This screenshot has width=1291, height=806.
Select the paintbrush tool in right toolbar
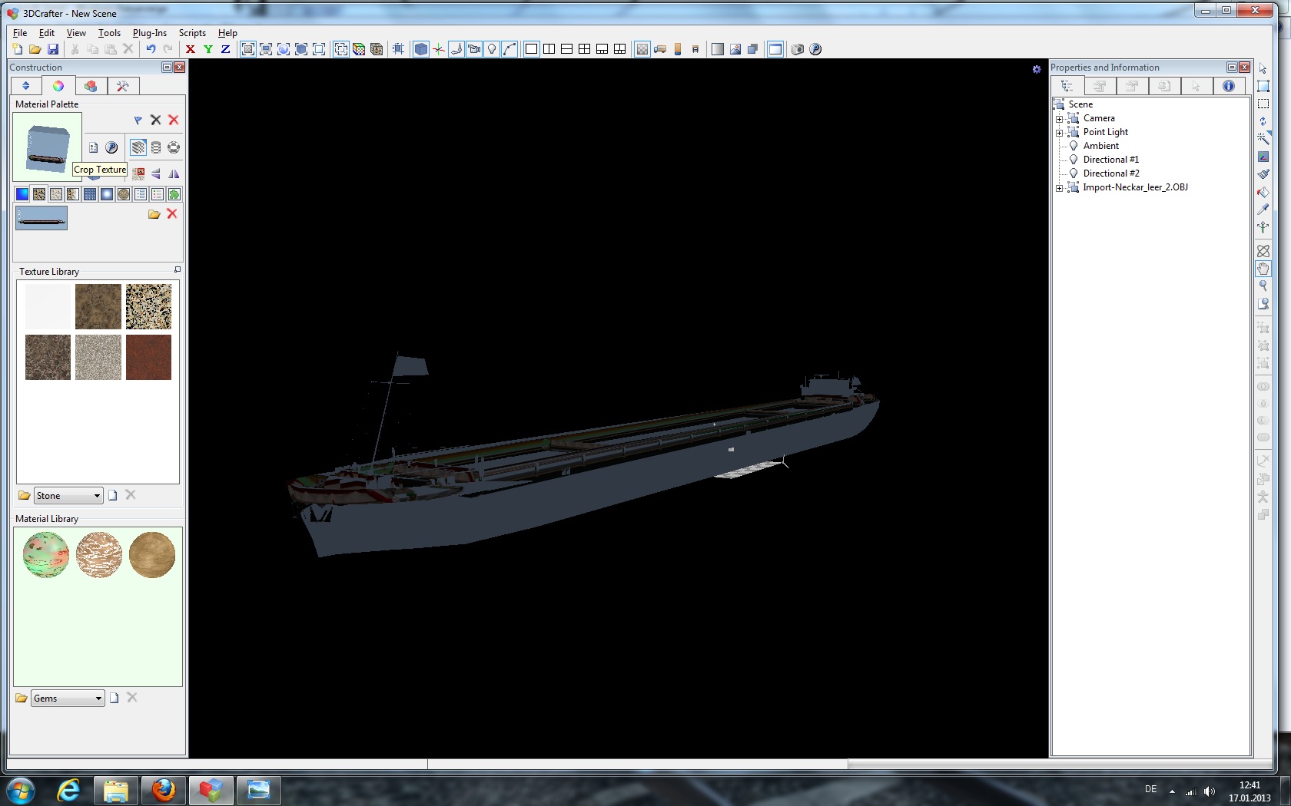(x=1263, y=174)
